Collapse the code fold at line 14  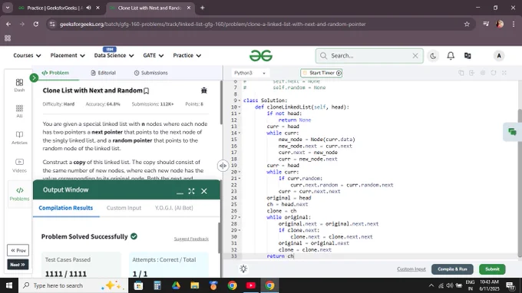click(240, 133)
